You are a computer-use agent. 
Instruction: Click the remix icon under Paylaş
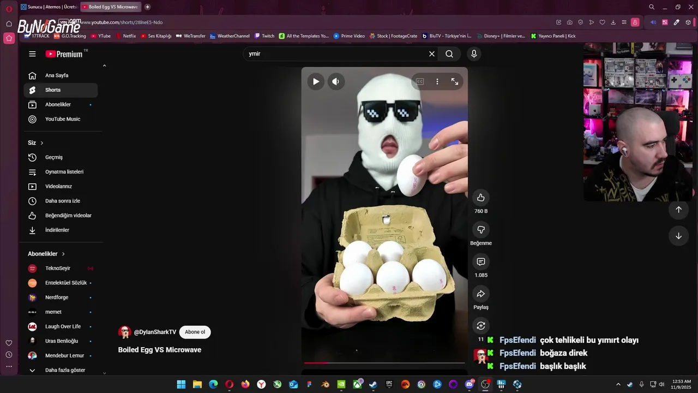click(481, 326)
